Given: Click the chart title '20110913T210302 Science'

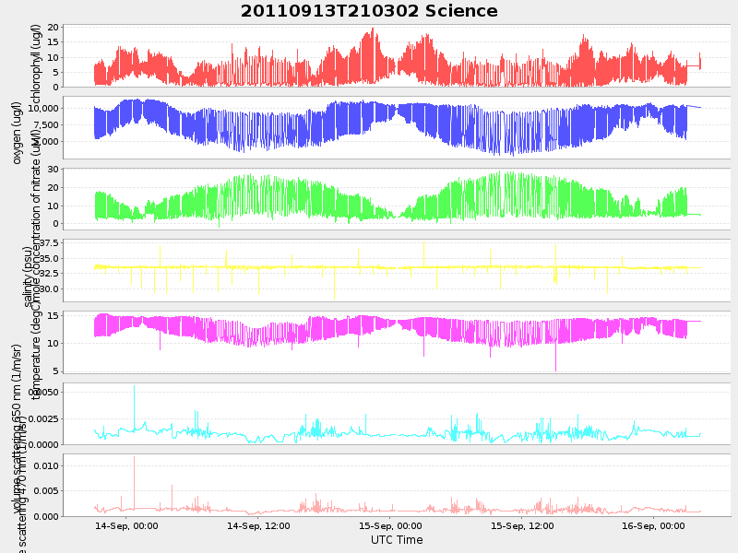Looking at the screenshot, I should [369, 11].
